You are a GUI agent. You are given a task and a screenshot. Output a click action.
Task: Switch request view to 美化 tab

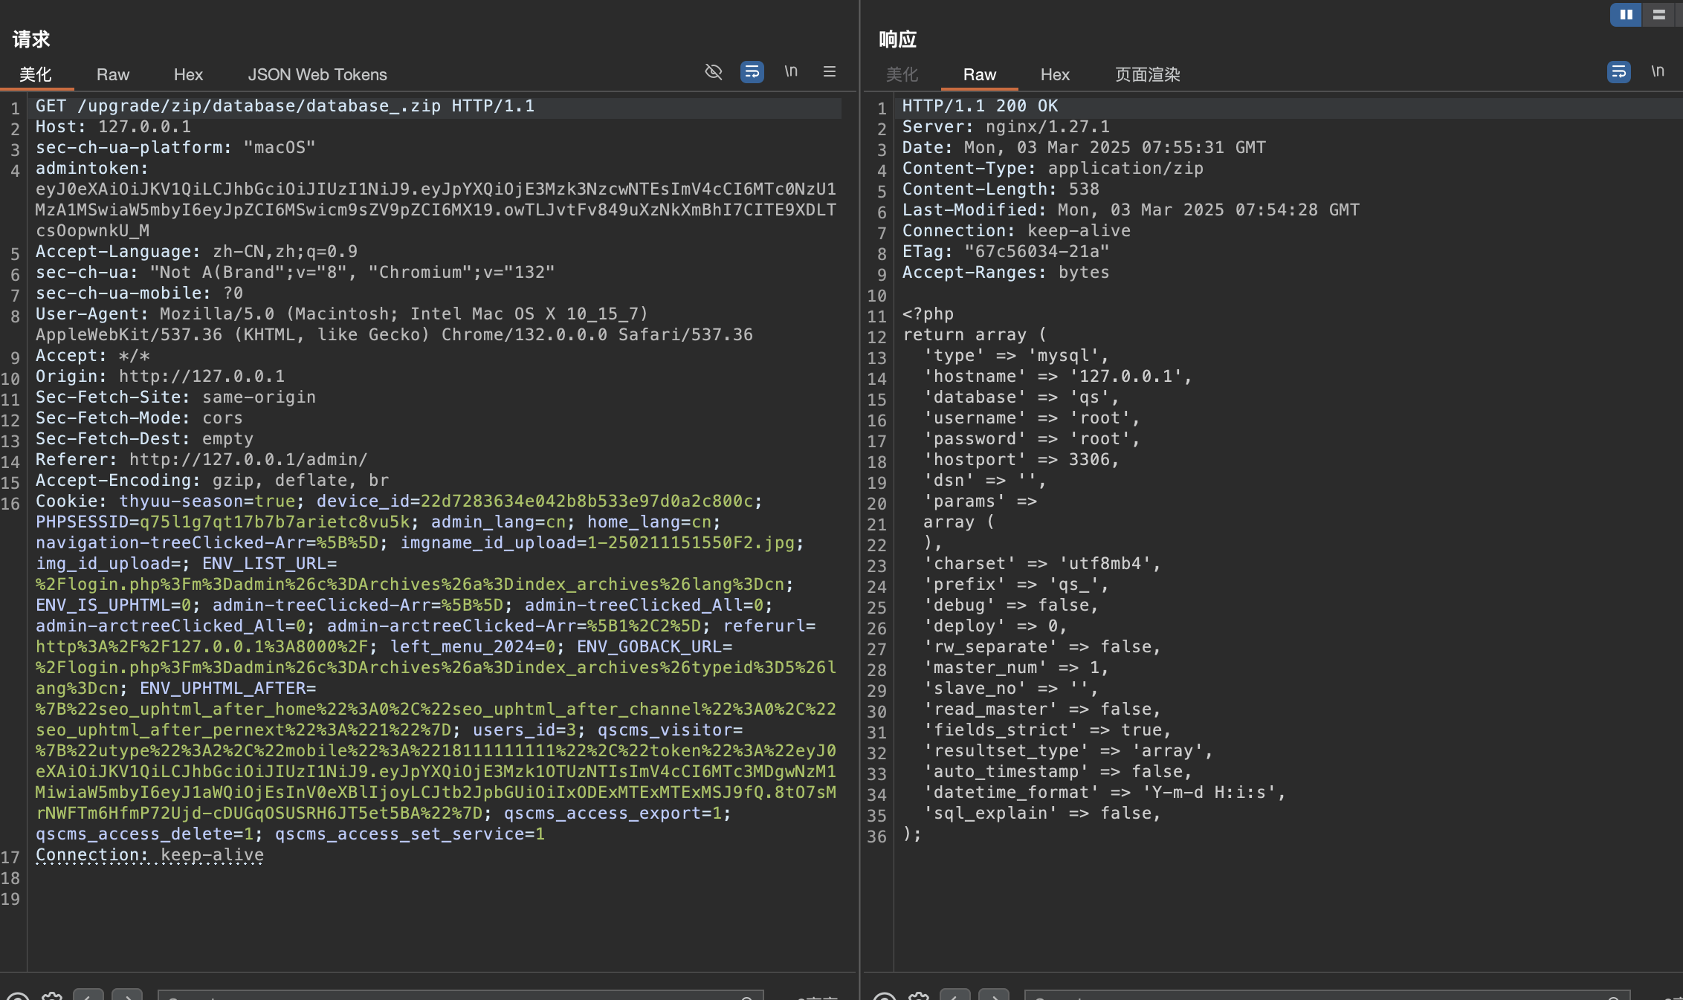point(35,74)
